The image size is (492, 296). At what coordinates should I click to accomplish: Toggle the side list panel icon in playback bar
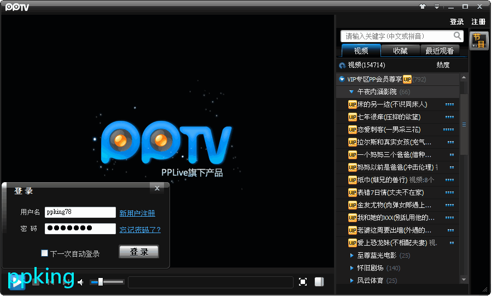click(319, 282)
